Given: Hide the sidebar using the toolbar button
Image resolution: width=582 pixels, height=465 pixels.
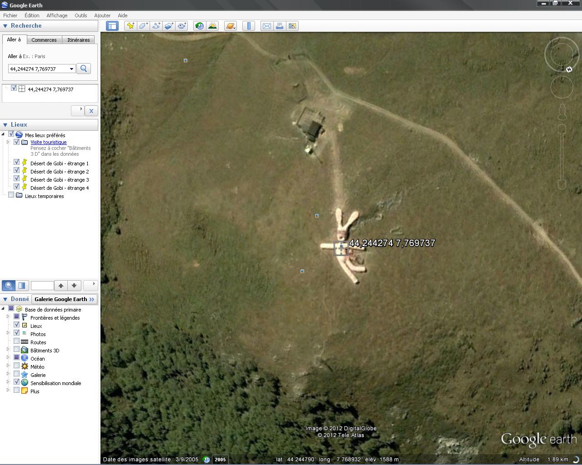Looking at the screenshot, I should pyautogui.click(x=112, y=26).
